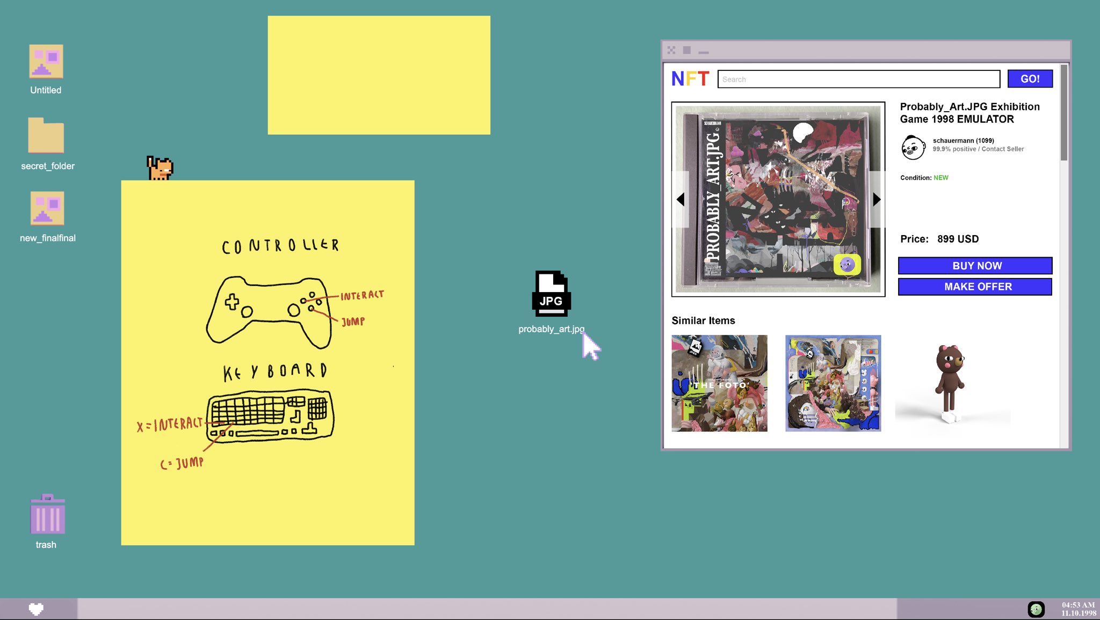Show the previous product image arrow
Image resolution: width=1100 pixels, height=620 pixels.
(681, 200)
